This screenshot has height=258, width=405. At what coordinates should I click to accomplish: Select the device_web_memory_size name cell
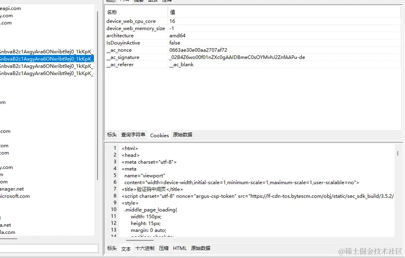136,28
